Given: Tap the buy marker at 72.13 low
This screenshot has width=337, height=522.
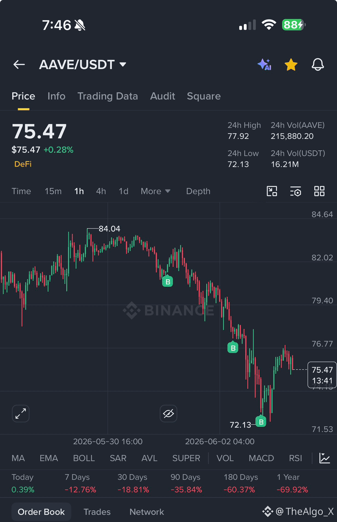Looking at the screenshot, I should pos(260,421).
